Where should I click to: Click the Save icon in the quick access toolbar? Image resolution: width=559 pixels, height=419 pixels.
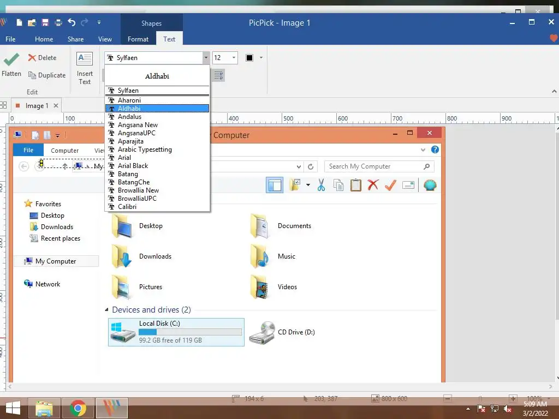[45, 23]
